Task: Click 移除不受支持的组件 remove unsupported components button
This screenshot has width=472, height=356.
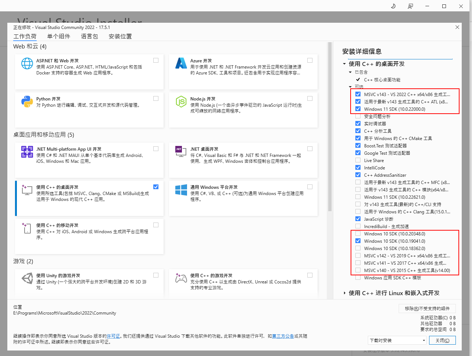Action: 427,308
